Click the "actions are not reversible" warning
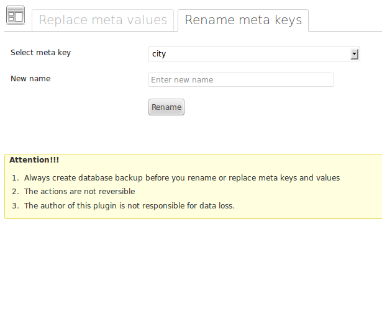This screenshot has height=317, width=382. pyautogui.click(x=80, y=192)
